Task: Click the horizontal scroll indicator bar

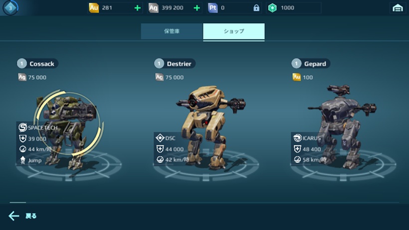Action: point(18,202)
